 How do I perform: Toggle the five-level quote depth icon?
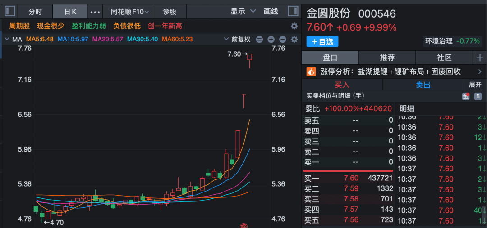[x=478, y=96]
